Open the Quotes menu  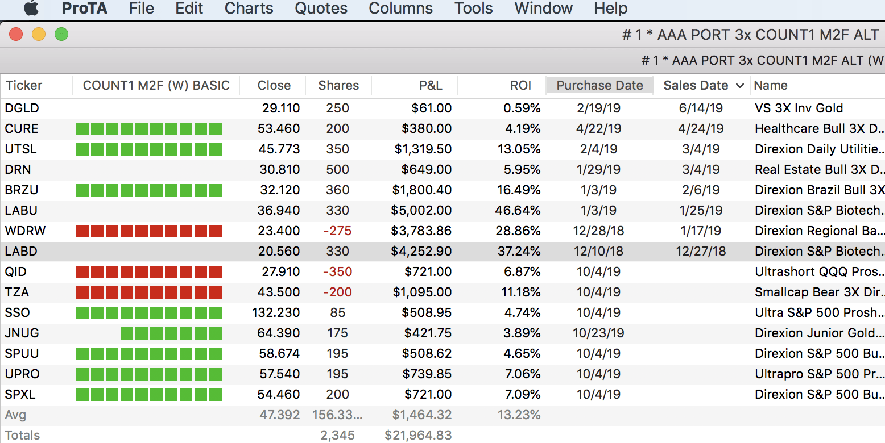(x=321, y=9)
